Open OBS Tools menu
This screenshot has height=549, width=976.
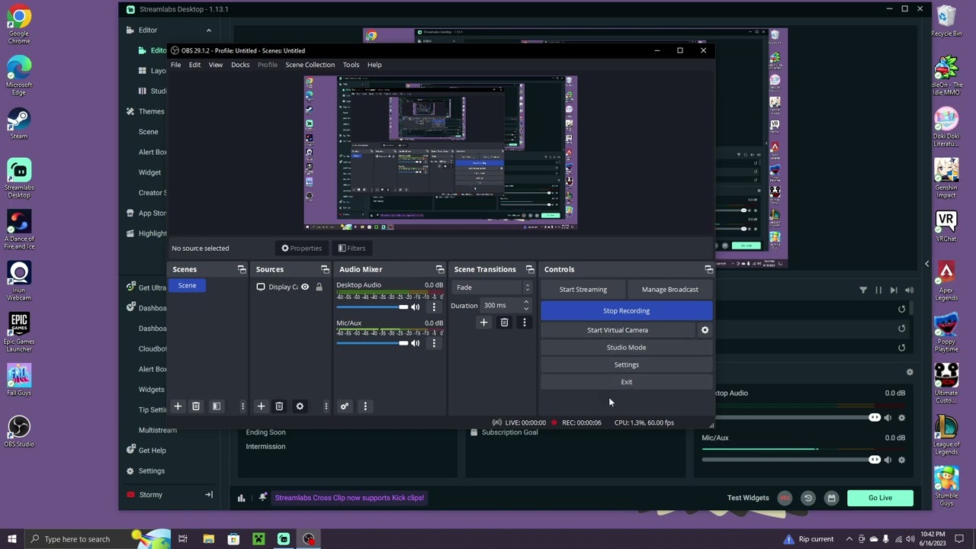click(351, 65)
